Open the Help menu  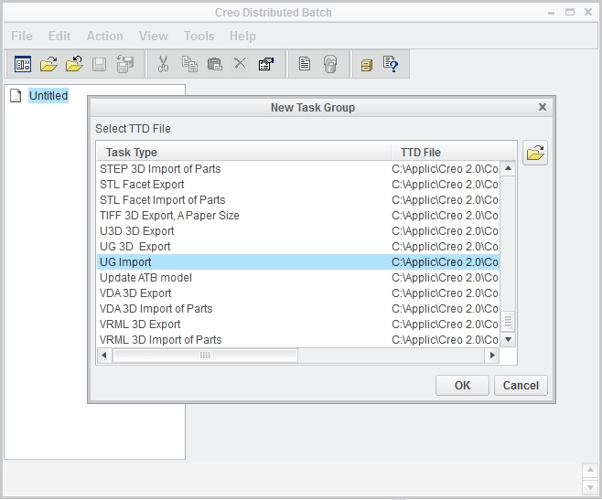coord(242,36)
